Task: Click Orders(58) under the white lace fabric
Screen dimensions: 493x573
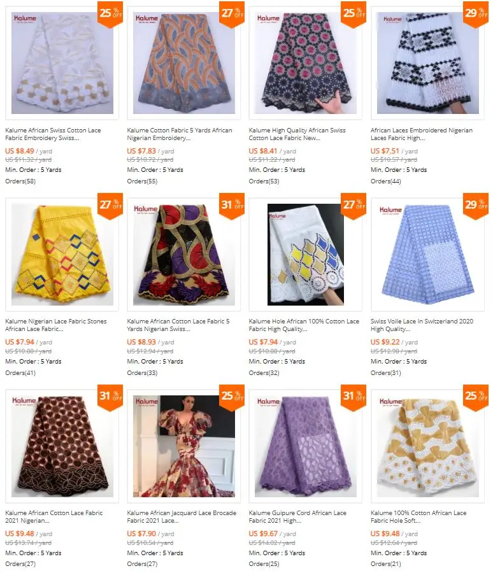Action: click(20, 181)
